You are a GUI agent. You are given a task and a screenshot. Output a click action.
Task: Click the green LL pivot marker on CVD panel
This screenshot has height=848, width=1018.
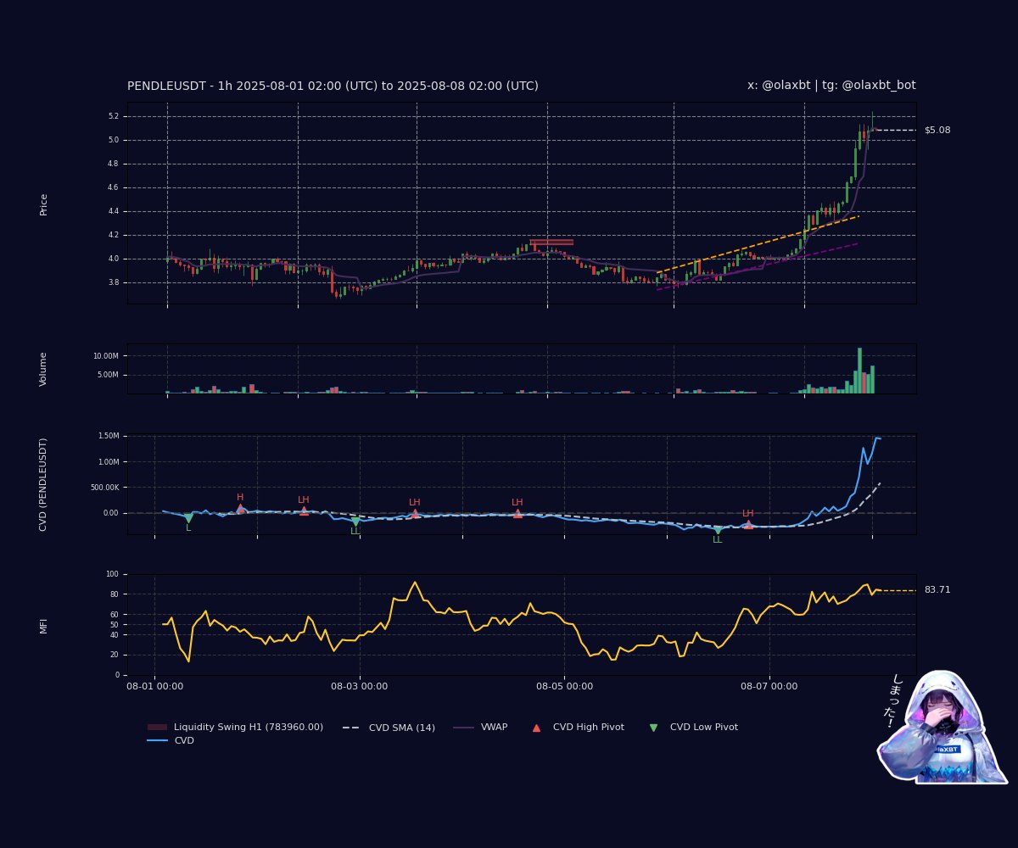click(718, 529)
